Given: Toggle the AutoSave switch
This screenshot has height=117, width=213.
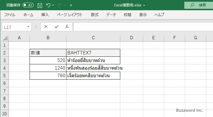Looking at the screenshot, I should pyautogui.click(x=28, y=5).
